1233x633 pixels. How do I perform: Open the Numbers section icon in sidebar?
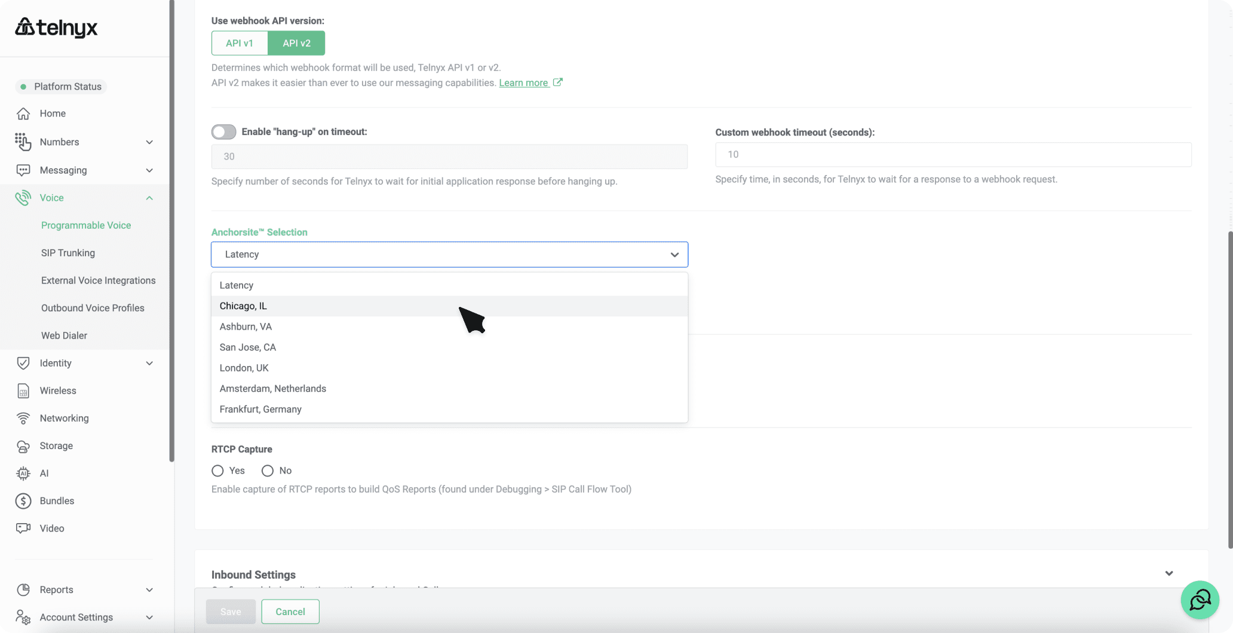[23, 142]
